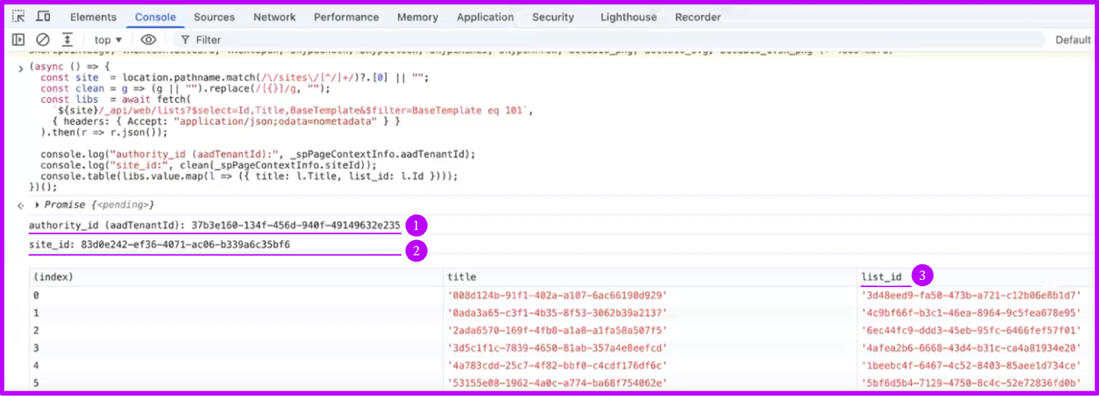Image resolution: width=1099 pixels, height=396 pixels.
Task: Click the icon left of the top dropdown
Action: [68, 40]
